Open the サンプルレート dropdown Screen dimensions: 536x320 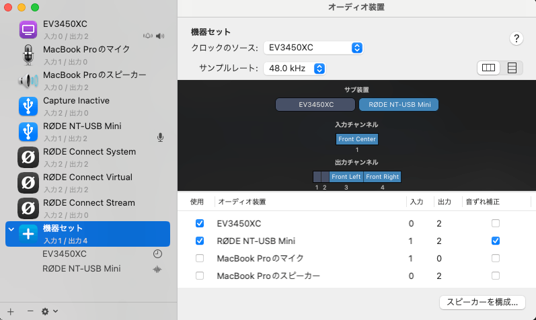pyautogui.click(x=295, y=69)
